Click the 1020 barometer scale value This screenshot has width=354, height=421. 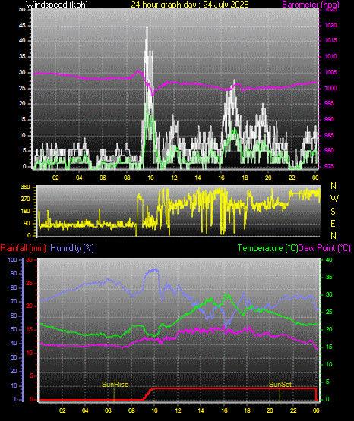click(331, 26)
